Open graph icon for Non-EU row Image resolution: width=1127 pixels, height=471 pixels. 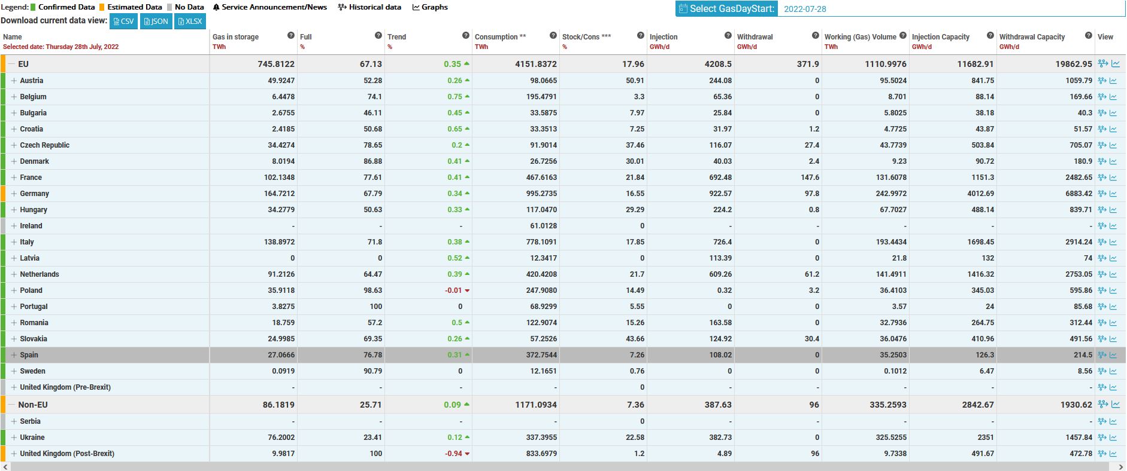point(1116,405)
